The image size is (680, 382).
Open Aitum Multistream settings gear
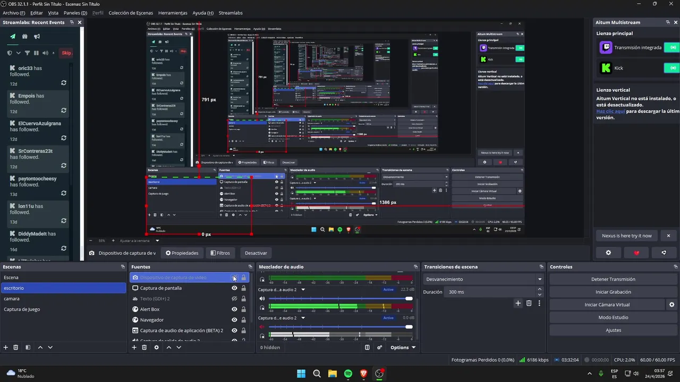[x=609, y=253]
